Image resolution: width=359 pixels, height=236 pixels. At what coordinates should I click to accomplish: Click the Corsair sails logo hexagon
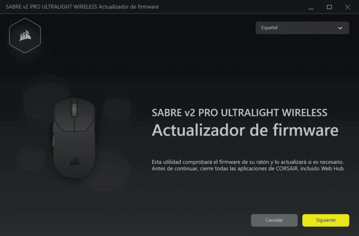click(25, 35)
